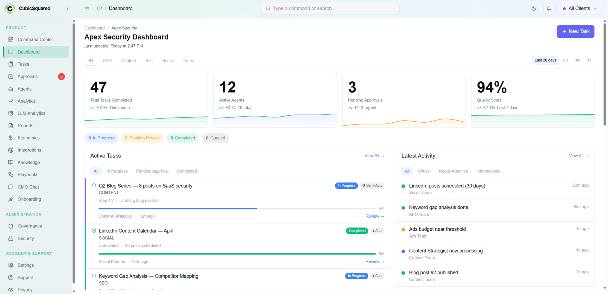This screenshot has height=294, width=608.
Task: Select Last 28 days range
Action: click(x=545, y=60)
